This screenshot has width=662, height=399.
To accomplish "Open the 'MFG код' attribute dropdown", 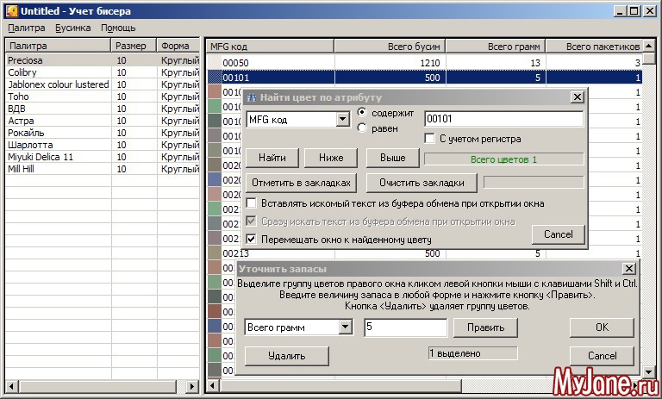I will pos(342,120).
